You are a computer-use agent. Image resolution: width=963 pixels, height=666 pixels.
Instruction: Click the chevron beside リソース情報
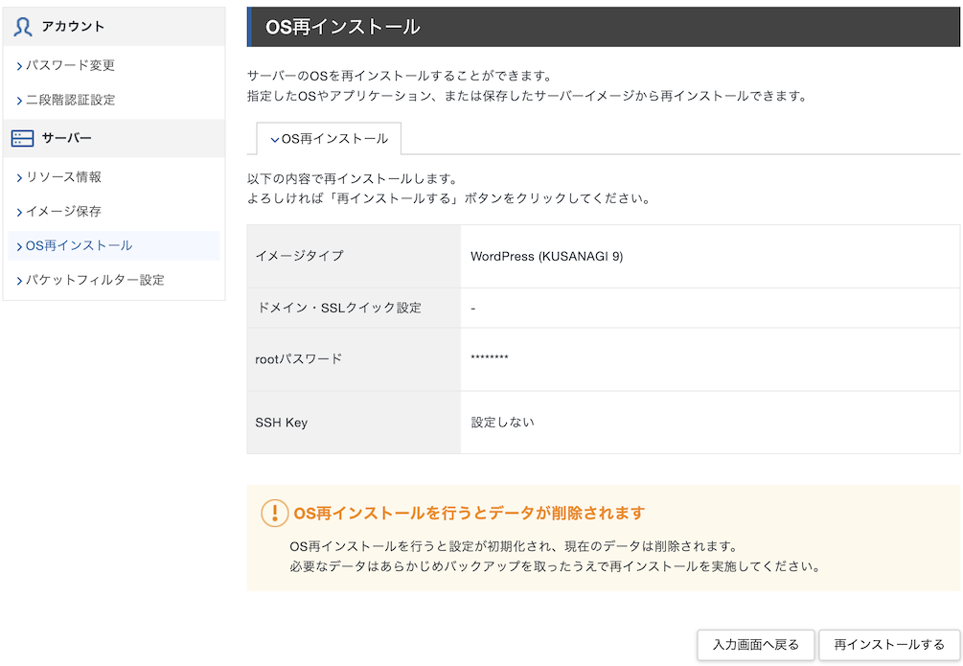click(19, 178)
